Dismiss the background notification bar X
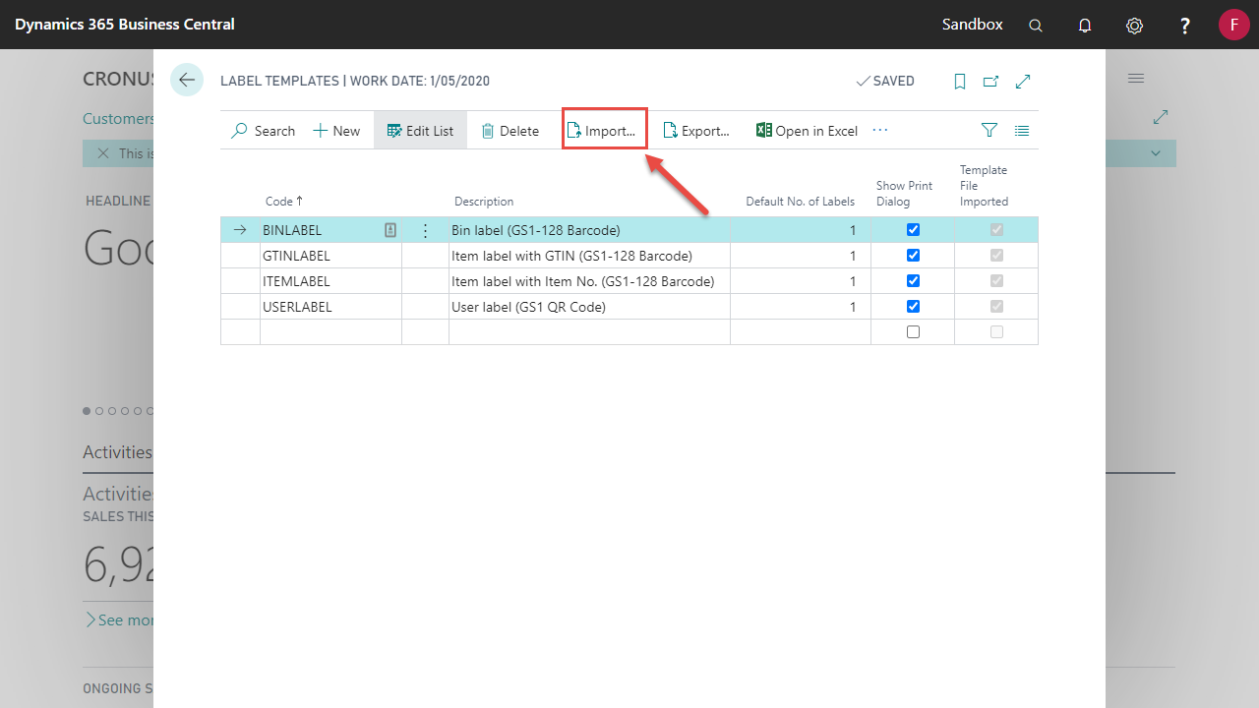This screenshot has height=708, width=1259. 102,153
